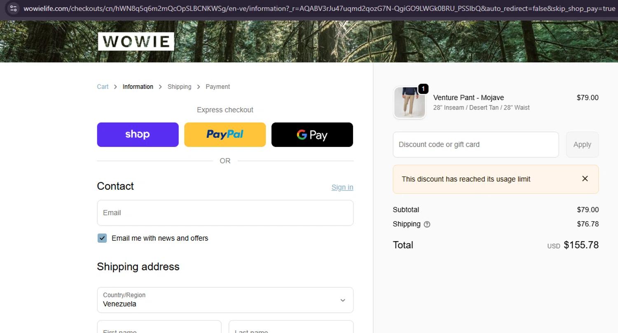Focus the Last name field
618x333 pixels.
[x=291, y=327]
